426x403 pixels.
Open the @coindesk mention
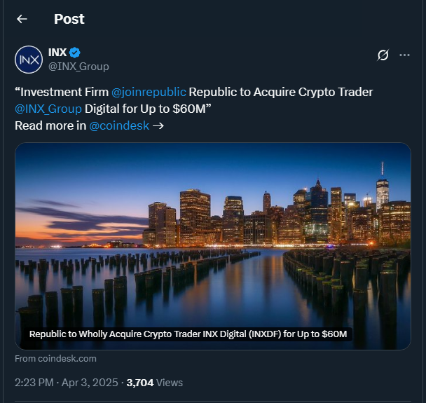[x=119, y=125]
